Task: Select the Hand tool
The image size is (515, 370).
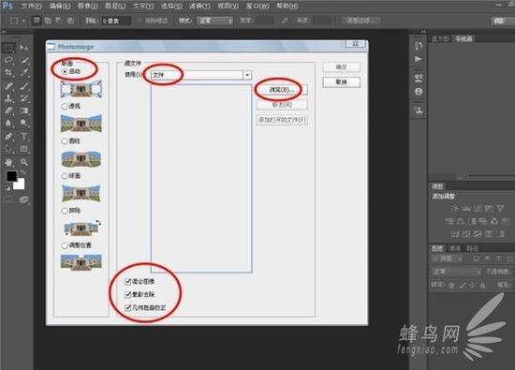Action: tap(8, 162)
